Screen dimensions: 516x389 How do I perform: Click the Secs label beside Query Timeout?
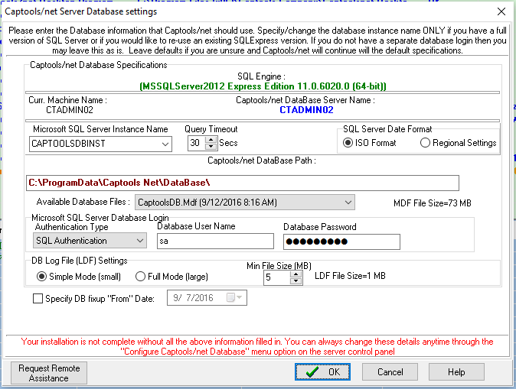coord(228,143)
